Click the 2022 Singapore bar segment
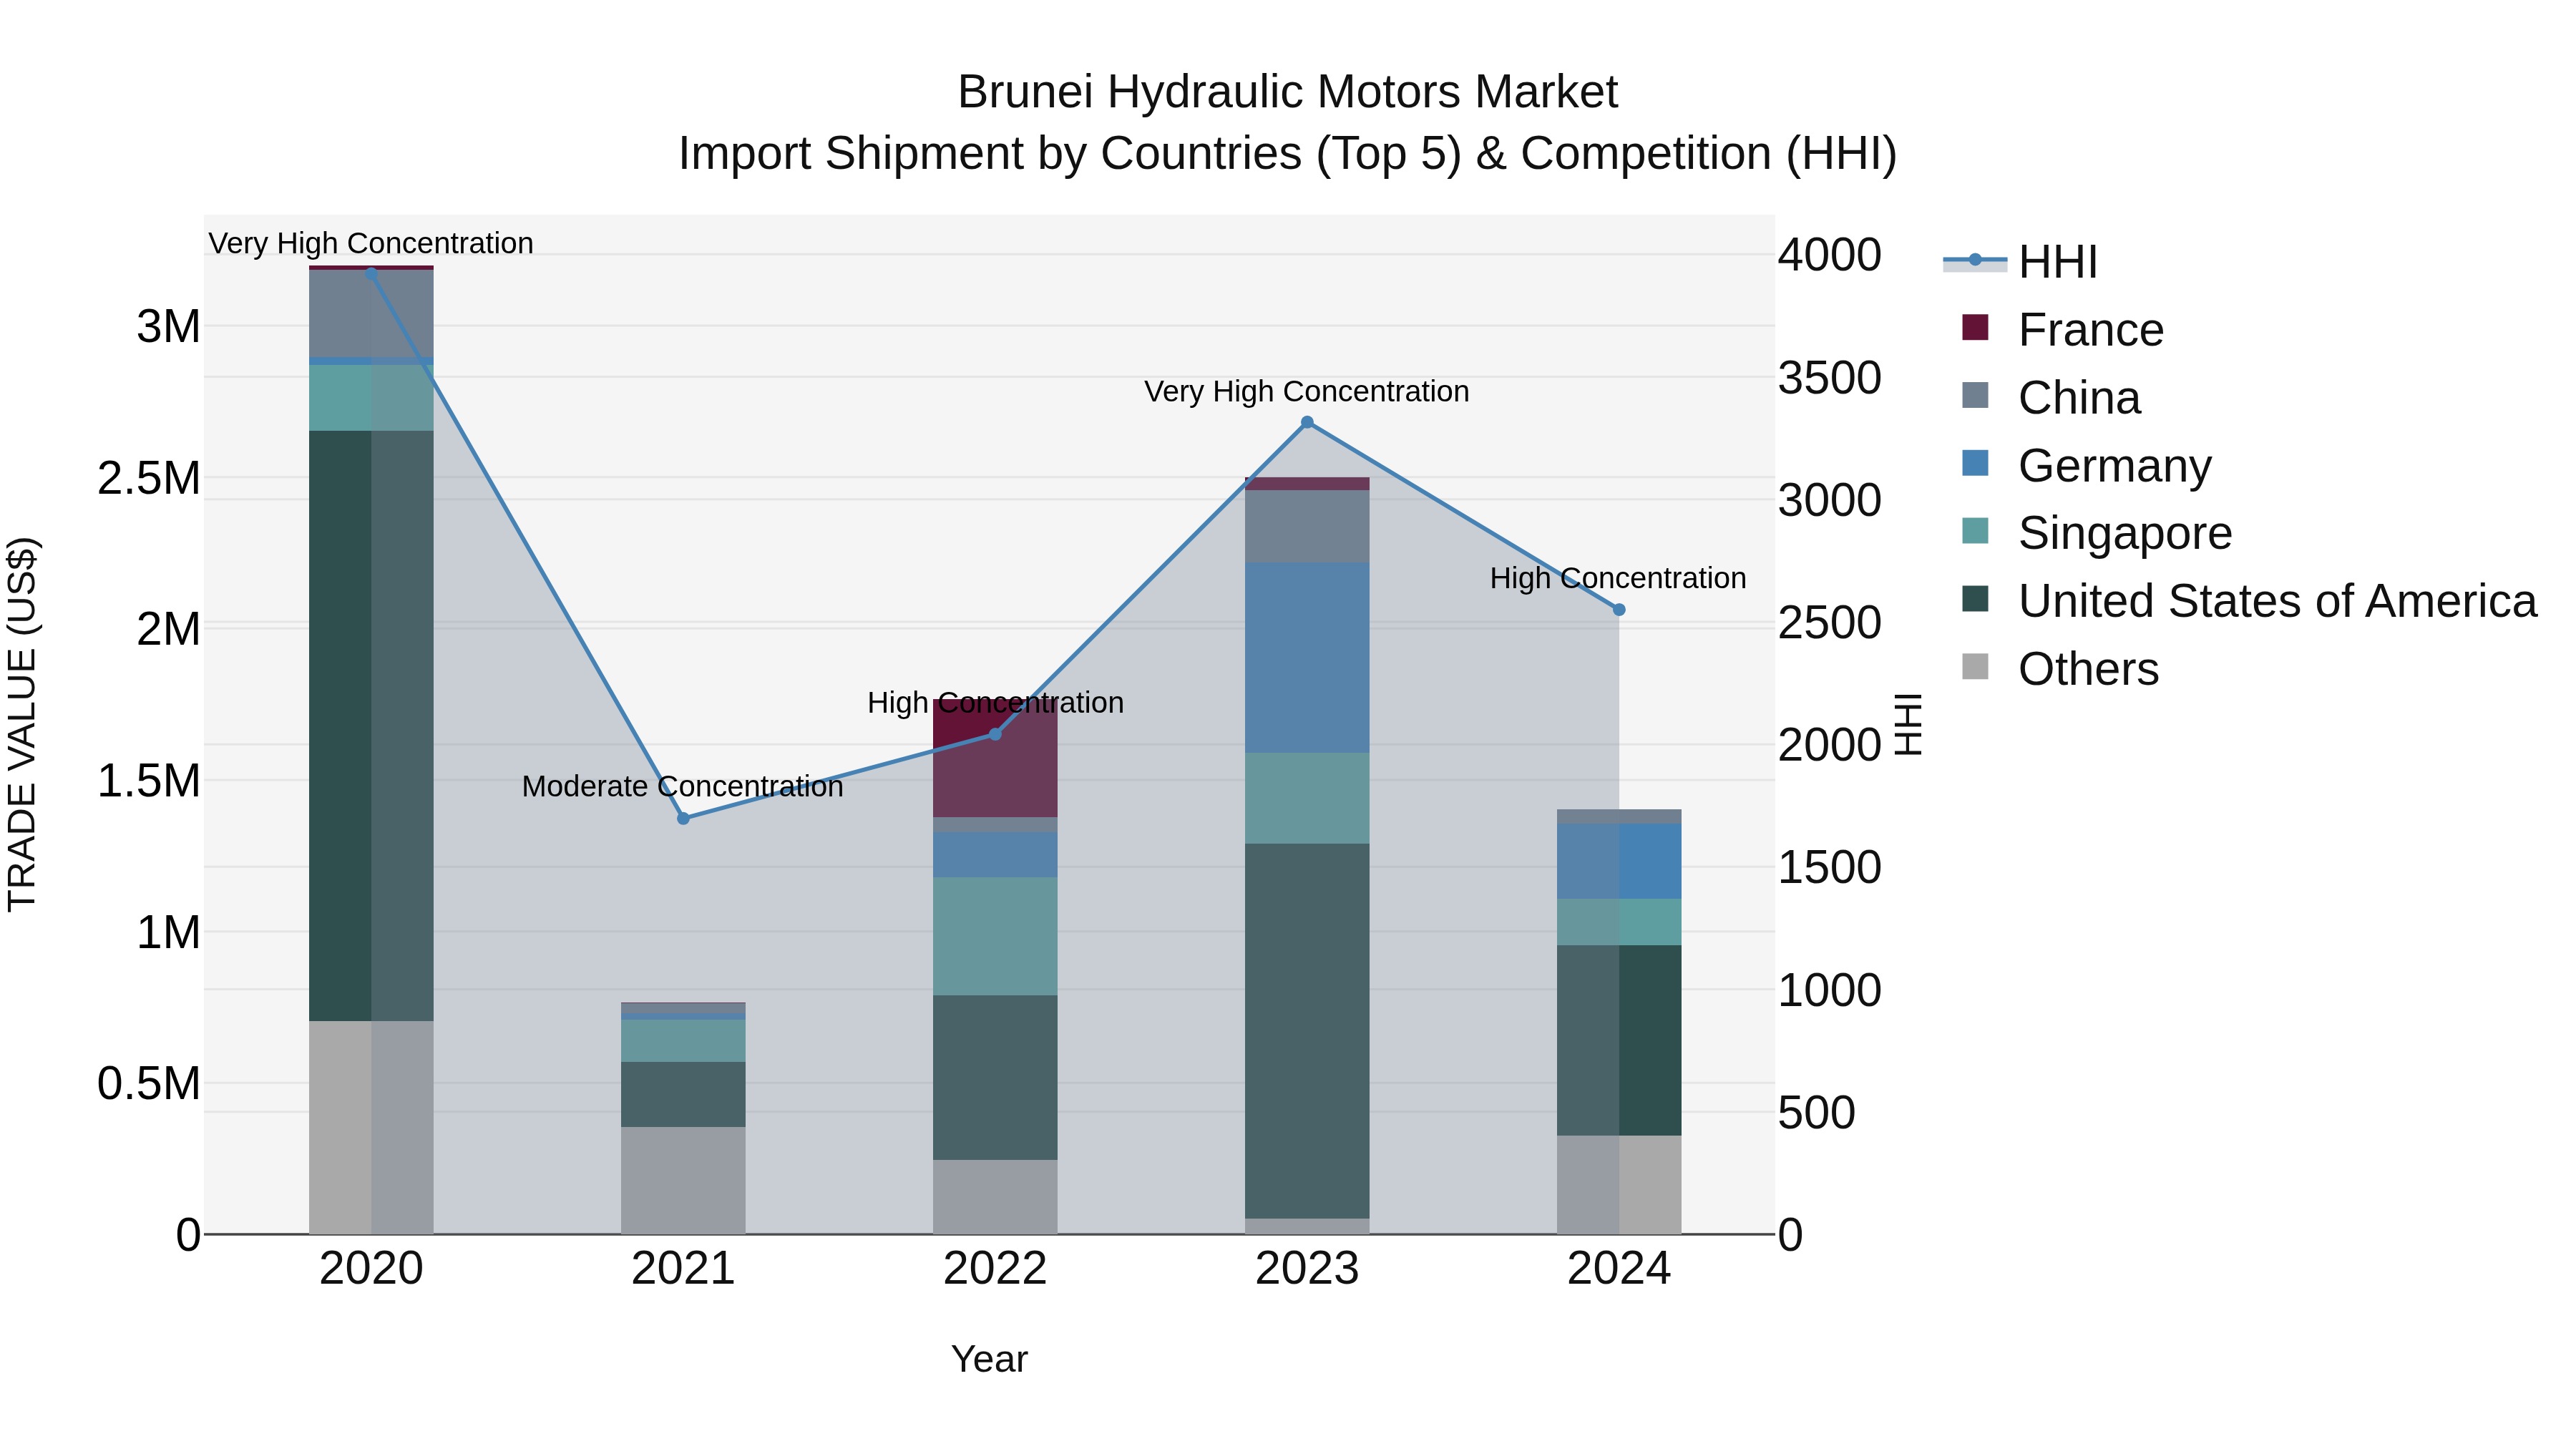This screenshot has height=1449, width=2576. point(995,936)
